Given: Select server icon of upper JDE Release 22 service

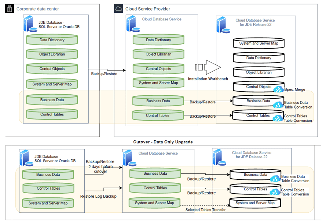Looking at the screenshot, I should 223,25.
